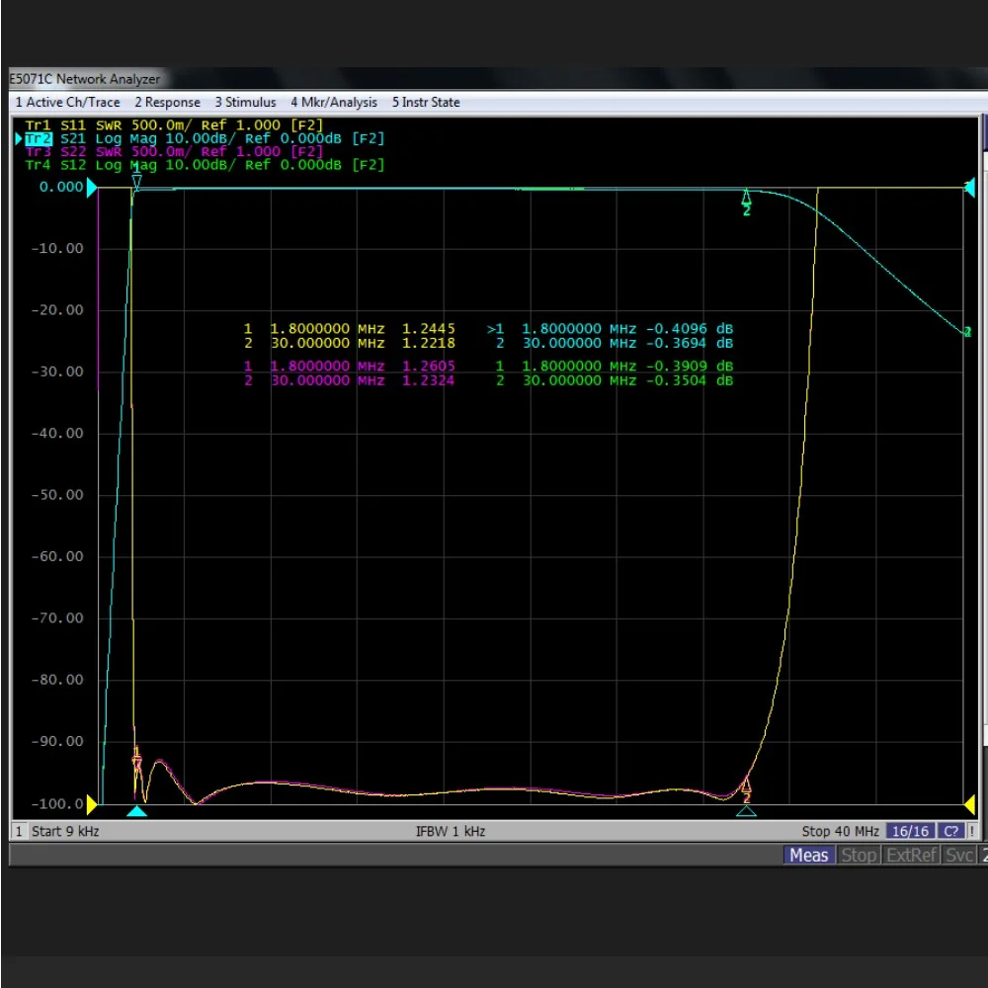Screen dimensions: 988x988
Task: Click the IFBW 1 kHz status text
Action: (x=451, y=831)
